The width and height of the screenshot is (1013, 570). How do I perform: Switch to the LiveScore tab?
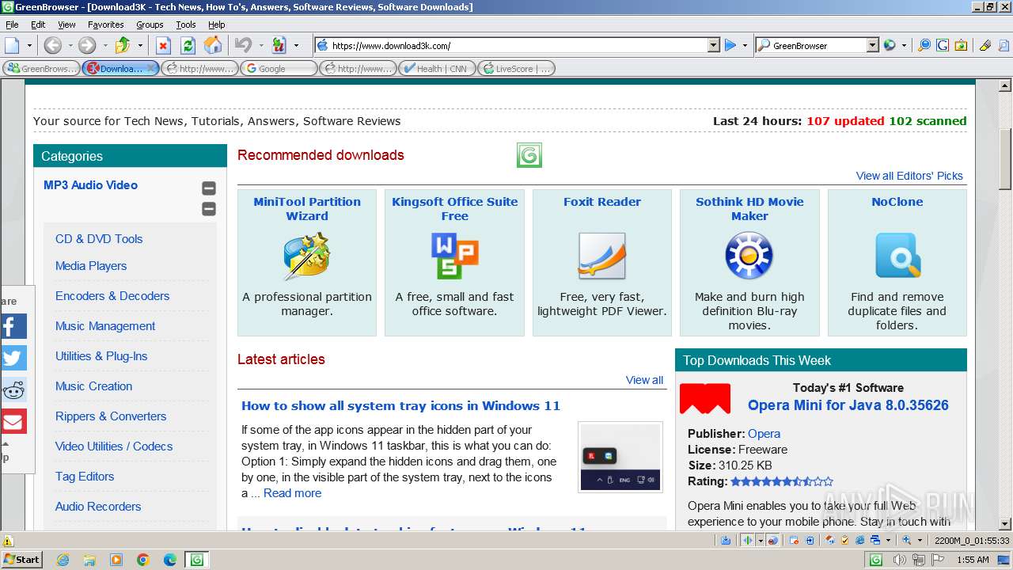(516, 69)
